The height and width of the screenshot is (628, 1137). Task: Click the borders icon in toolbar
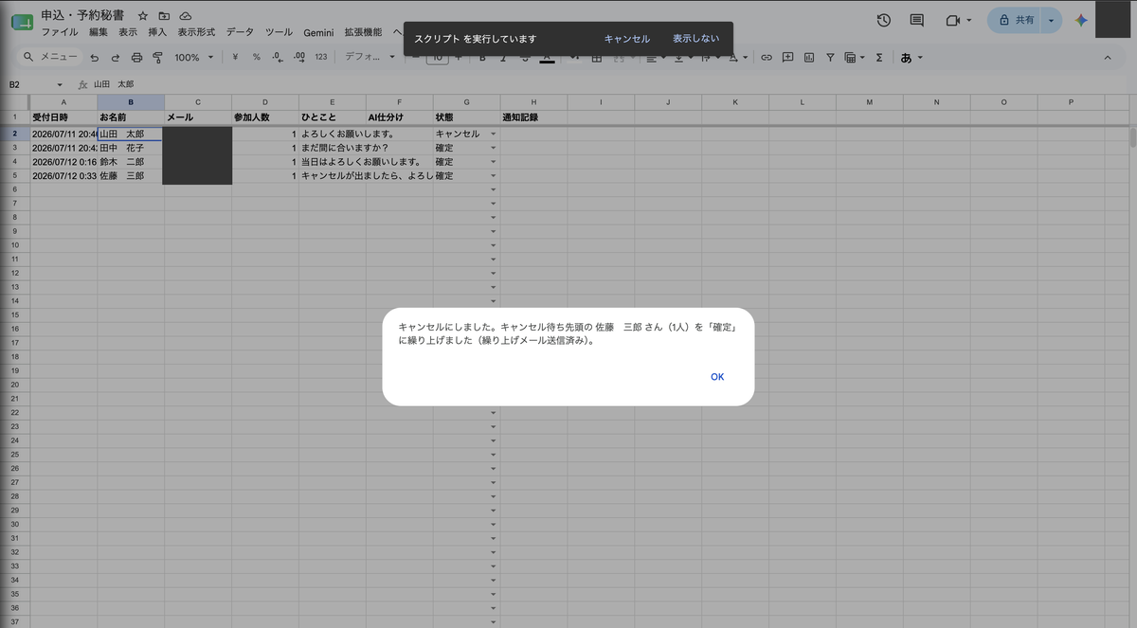597,58
